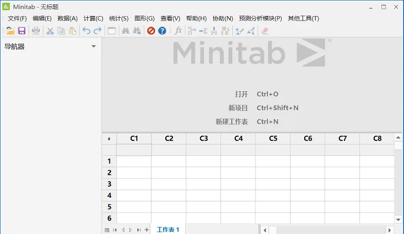Click the blue Help question mark icon

pyautogui.click(x=162, y=31)
